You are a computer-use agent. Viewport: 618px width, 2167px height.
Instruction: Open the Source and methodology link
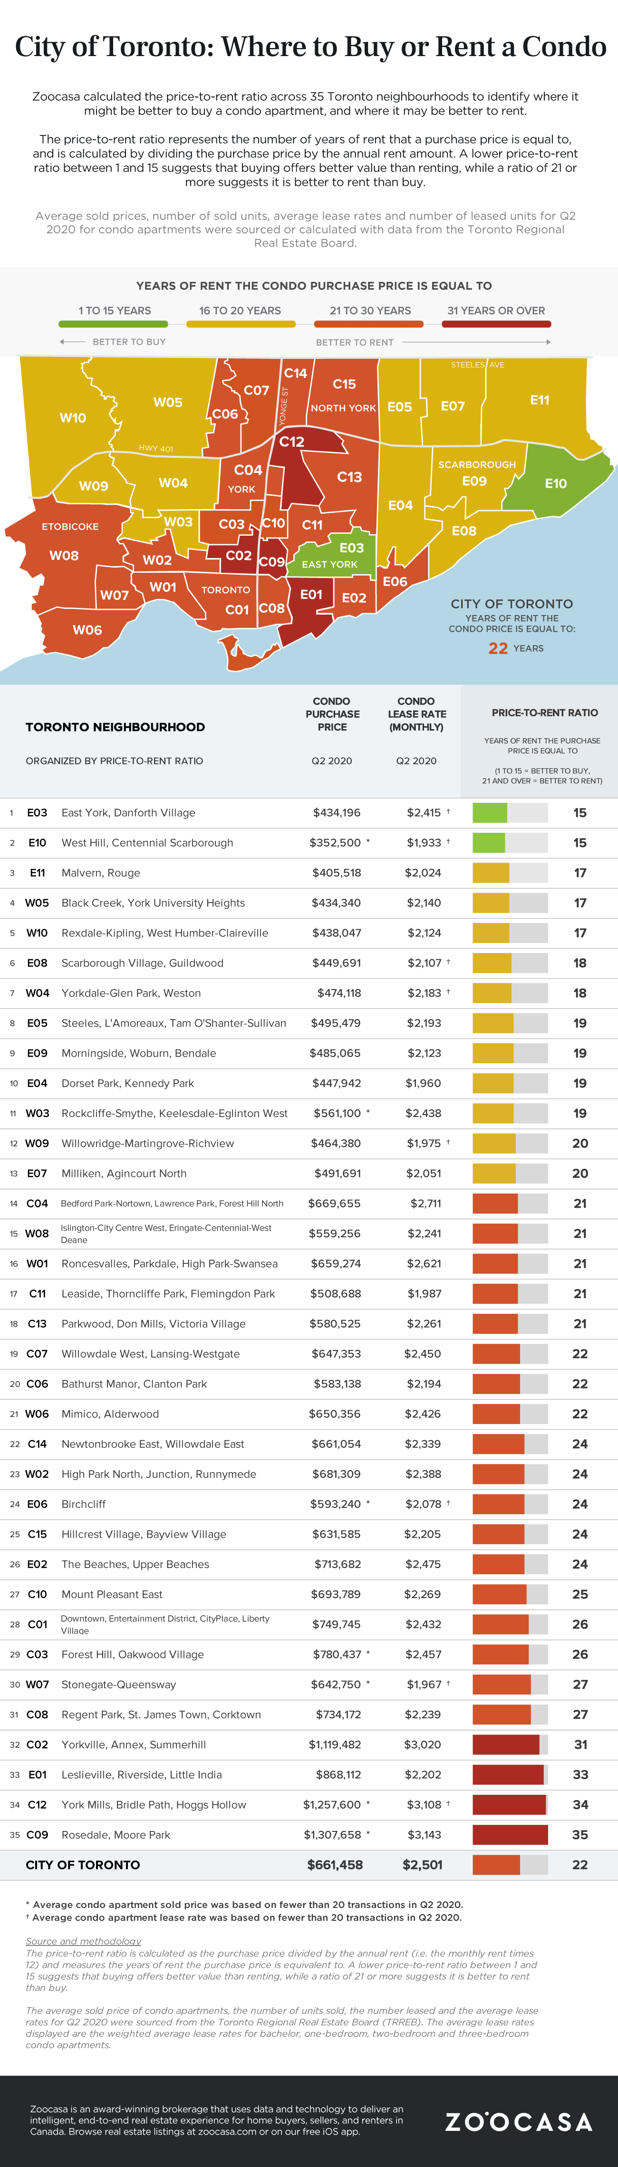coord(83,1942)
